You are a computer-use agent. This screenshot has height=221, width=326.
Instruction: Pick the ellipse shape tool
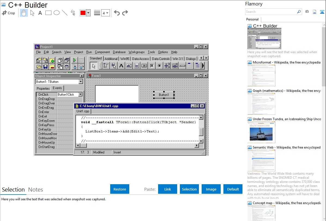click(57, 13)
